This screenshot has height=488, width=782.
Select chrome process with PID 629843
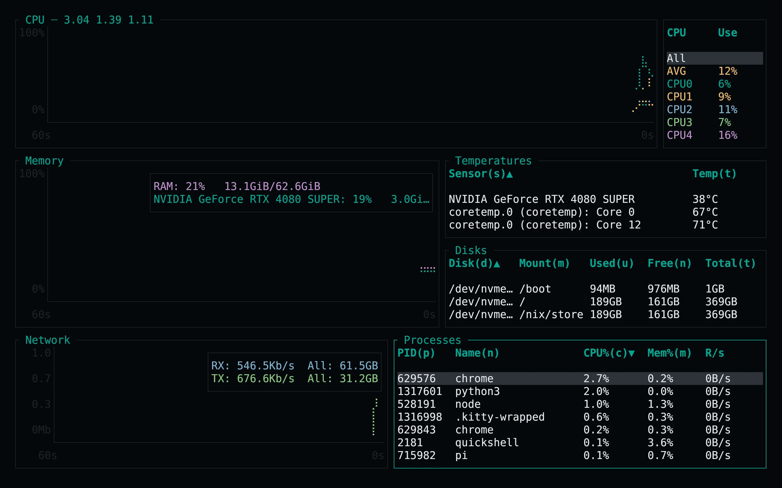coord(580,430)
